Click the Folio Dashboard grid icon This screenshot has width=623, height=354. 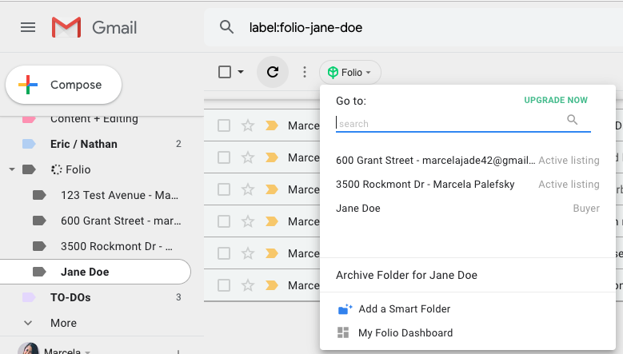(343, 332)
